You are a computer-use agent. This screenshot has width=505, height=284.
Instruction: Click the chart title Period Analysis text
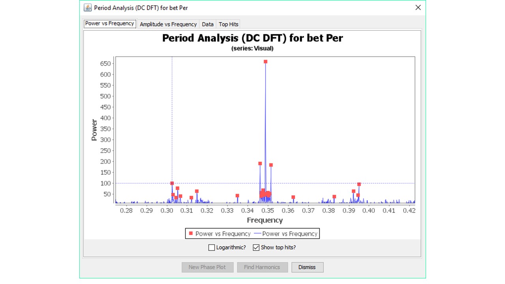pyautogui.click(x=252, y=38)
